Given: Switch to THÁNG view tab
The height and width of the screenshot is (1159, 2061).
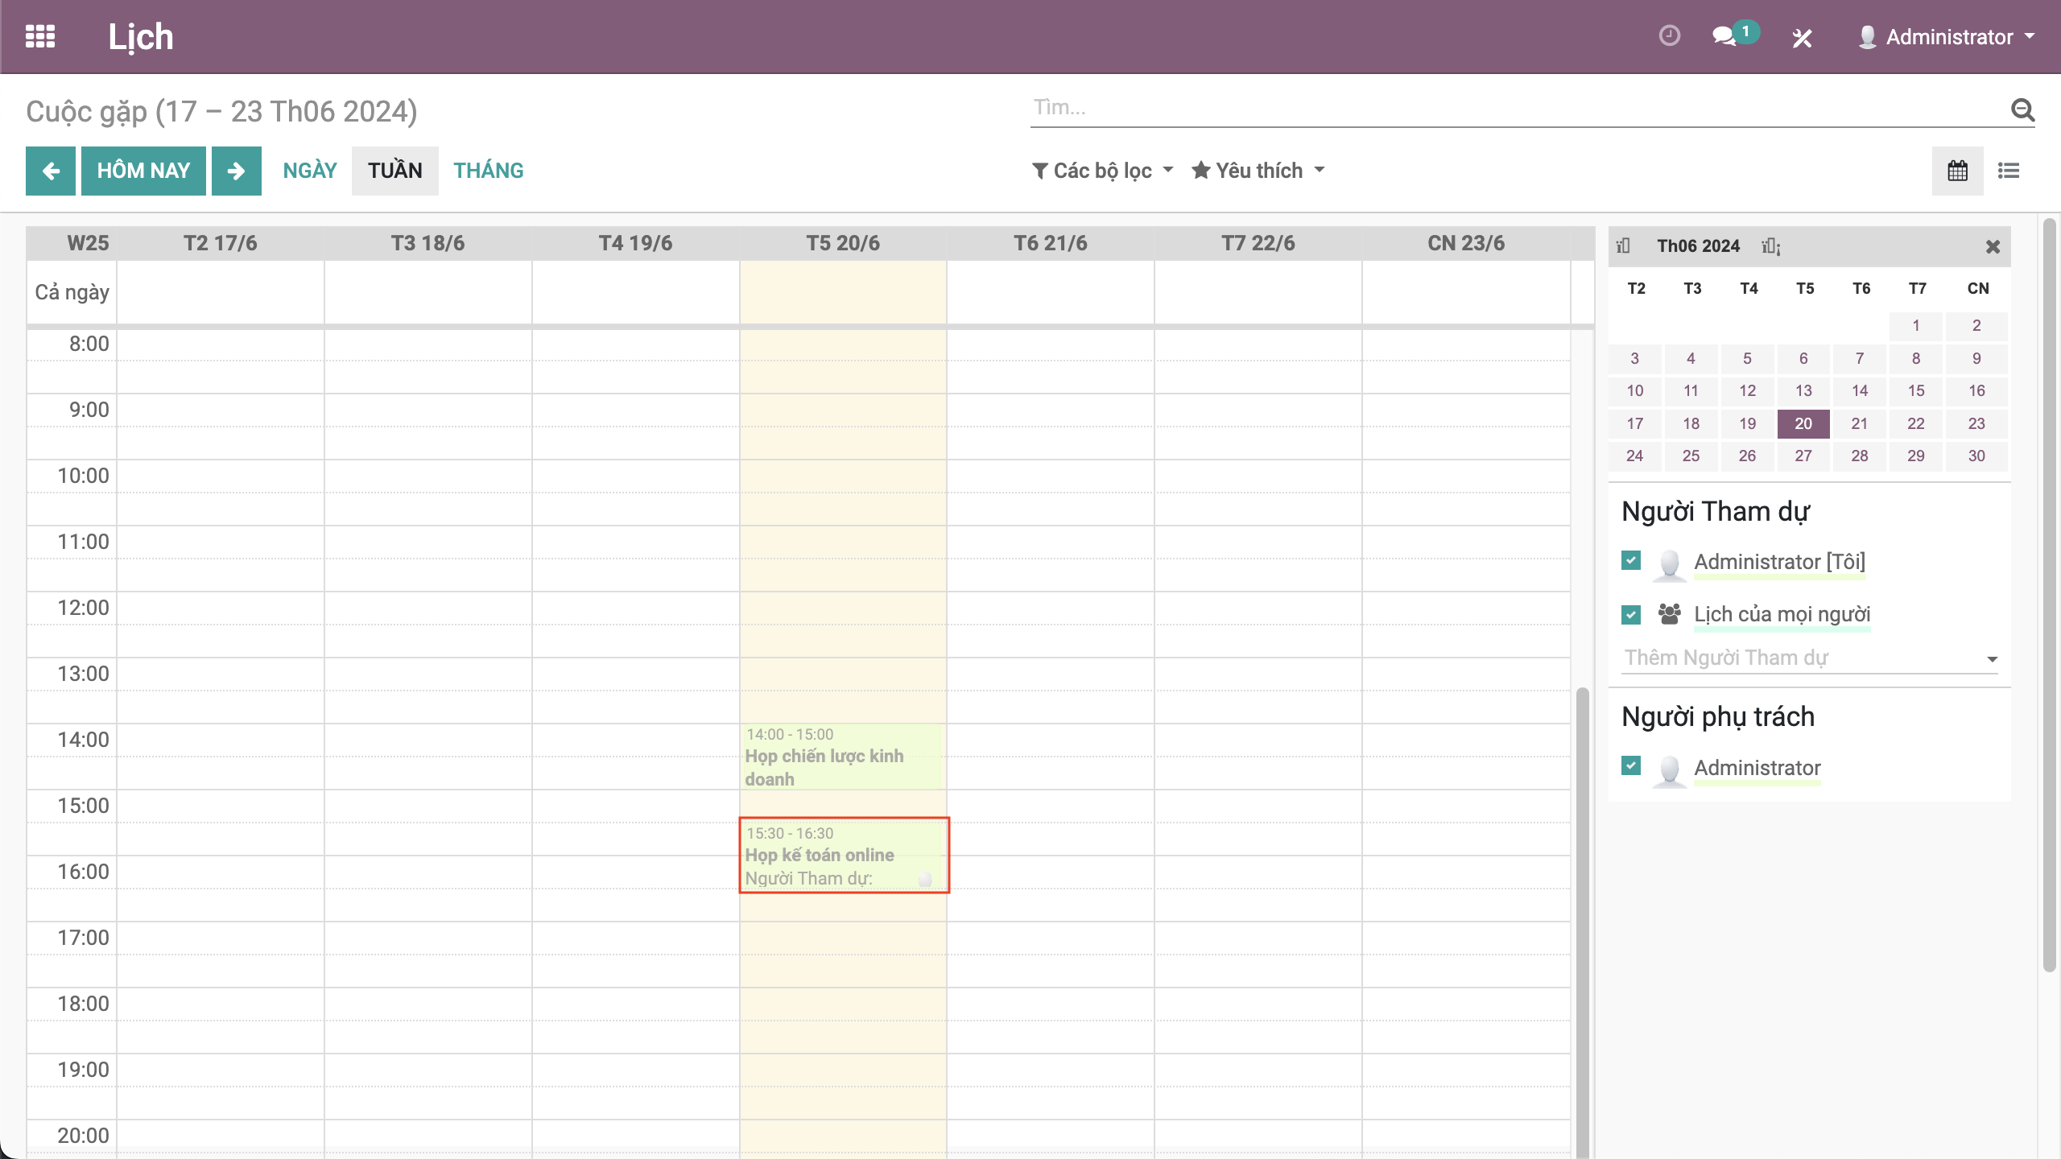Looking at the screenshot, I should point(488,171).
